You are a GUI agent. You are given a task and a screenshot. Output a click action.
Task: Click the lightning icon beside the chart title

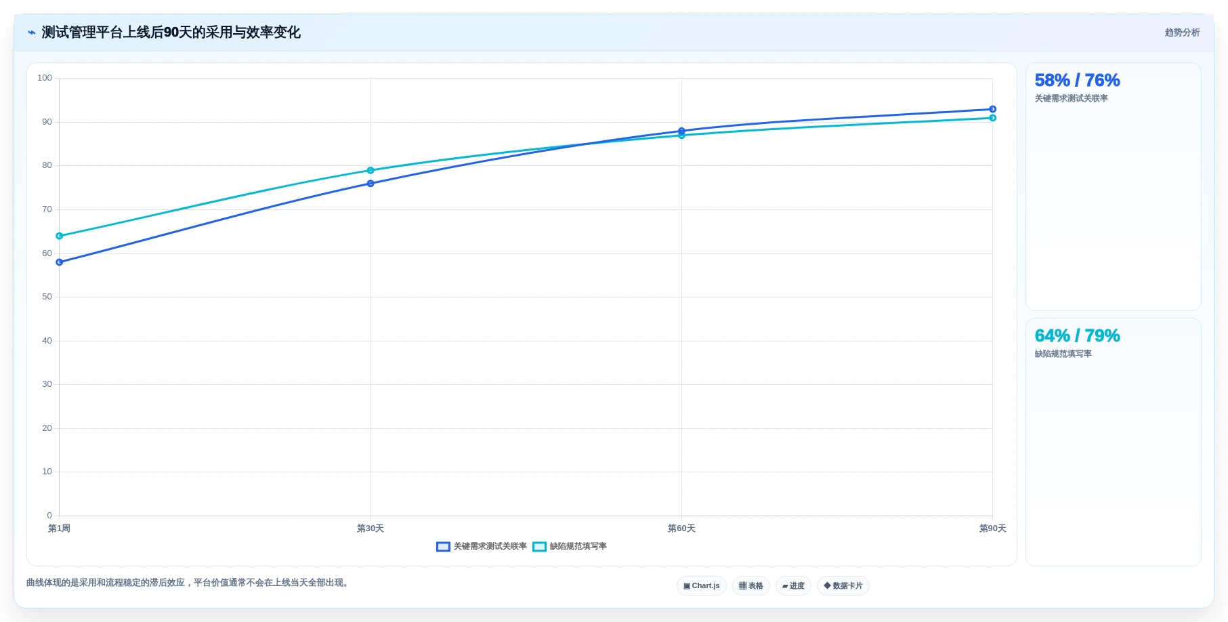click(32, 33)
